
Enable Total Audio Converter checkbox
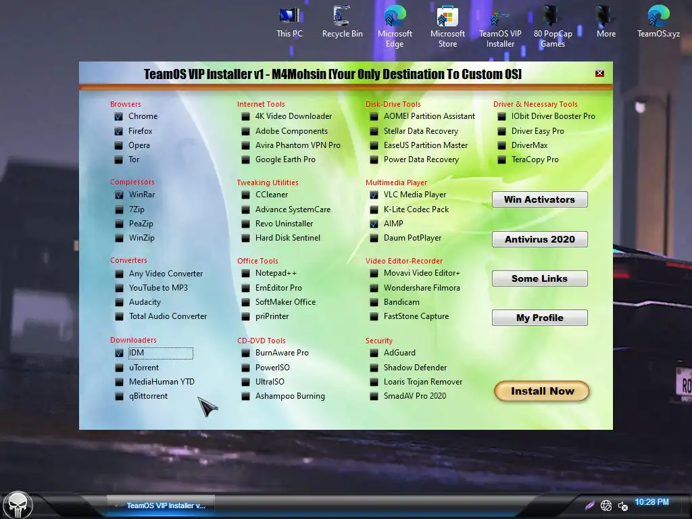click(119, 316)
